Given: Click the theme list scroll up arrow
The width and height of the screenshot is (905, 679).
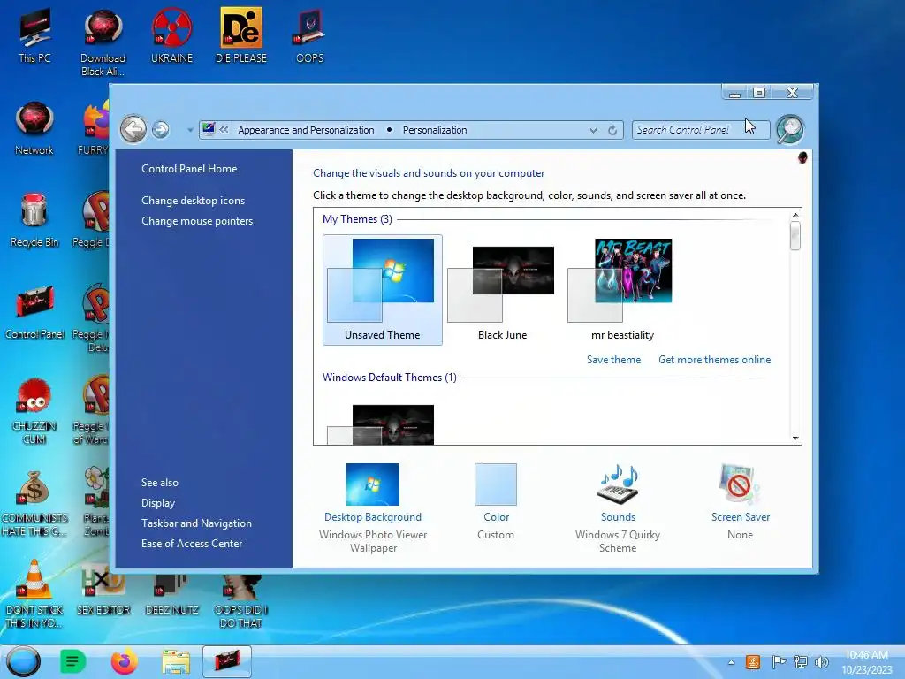Looking at the screenshot, I should point(795,215).
